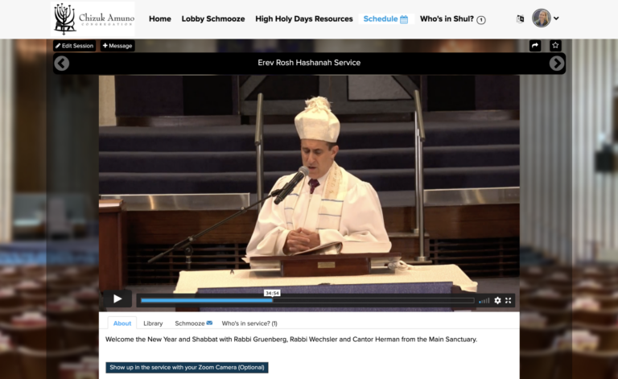The image size is (618, 379).
Task: Enter fullscreen video mode
Action: (x=509, y=301)
